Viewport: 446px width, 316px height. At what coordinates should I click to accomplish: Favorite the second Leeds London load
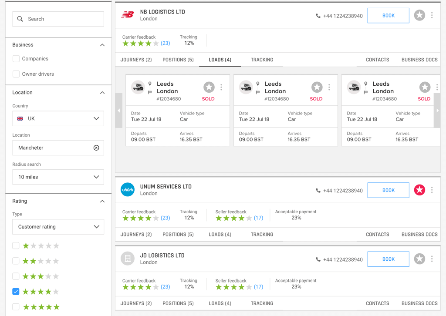(x=317, y=87)
